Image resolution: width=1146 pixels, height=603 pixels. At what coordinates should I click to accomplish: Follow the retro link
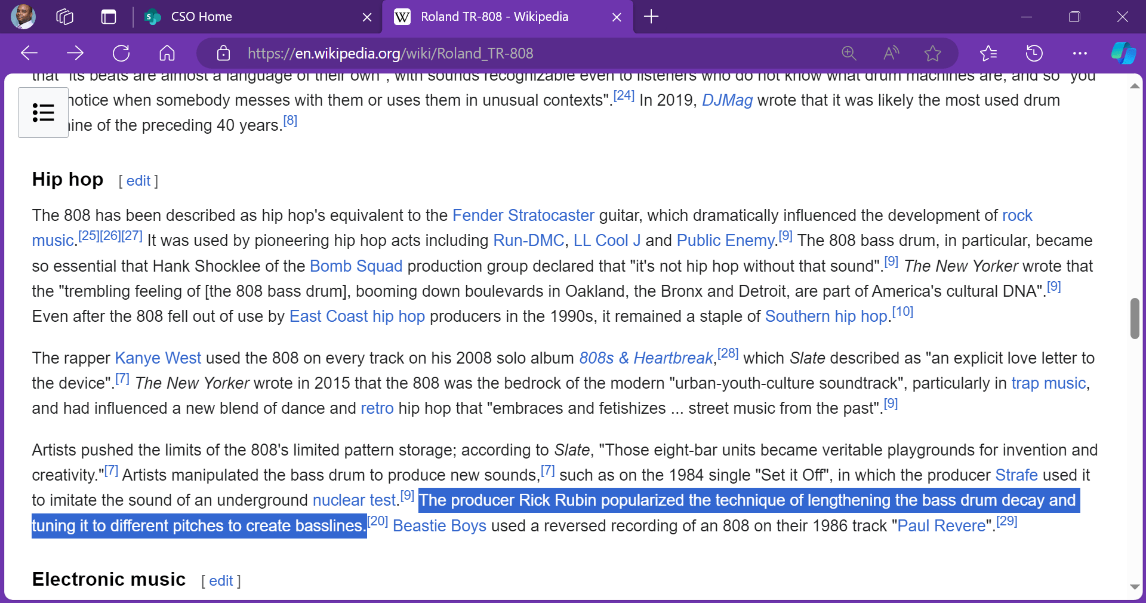(377, 408)
